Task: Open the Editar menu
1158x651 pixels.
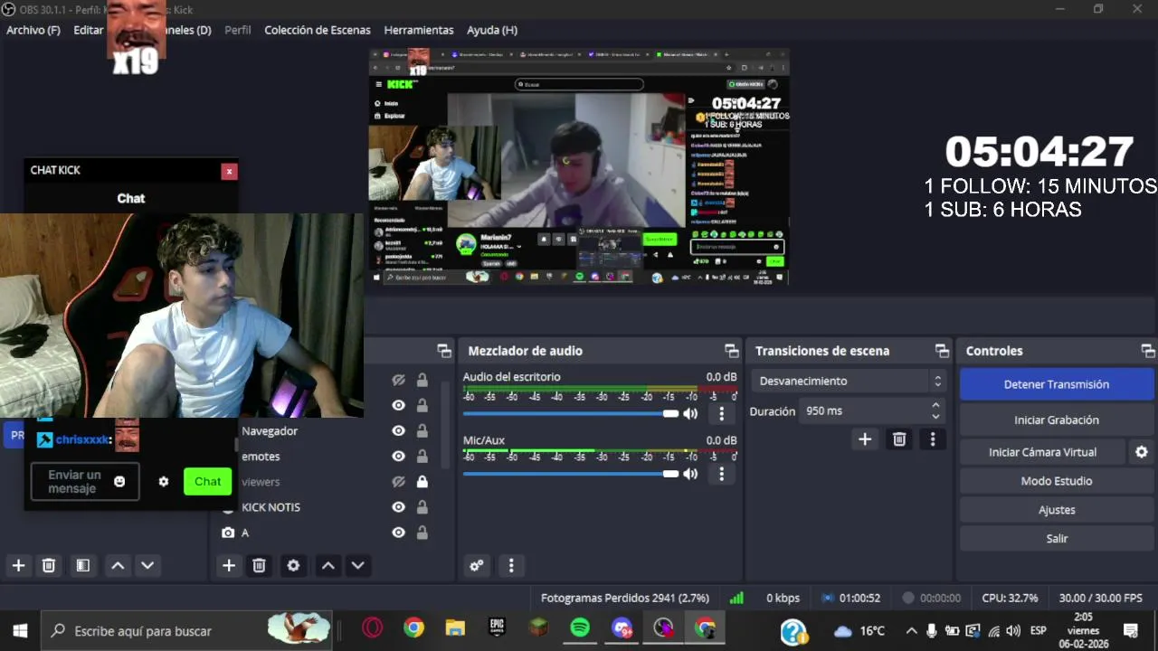Action: click(x=88, y=30)
